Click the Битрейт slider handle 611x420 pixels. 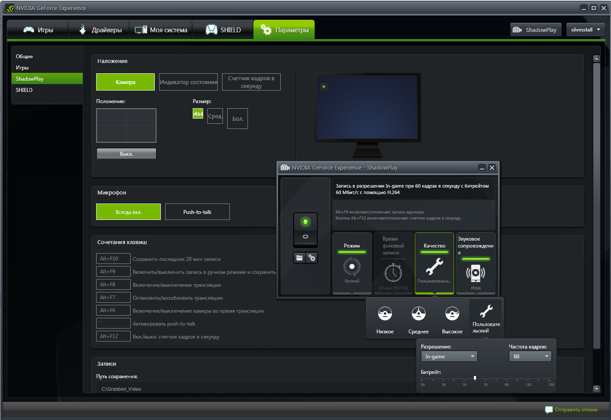475,378
